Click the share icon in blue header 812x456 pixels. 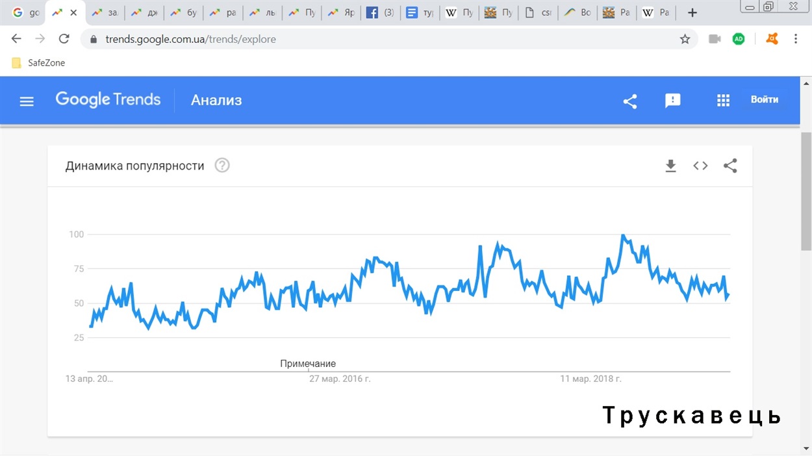[x=629, y=101]
